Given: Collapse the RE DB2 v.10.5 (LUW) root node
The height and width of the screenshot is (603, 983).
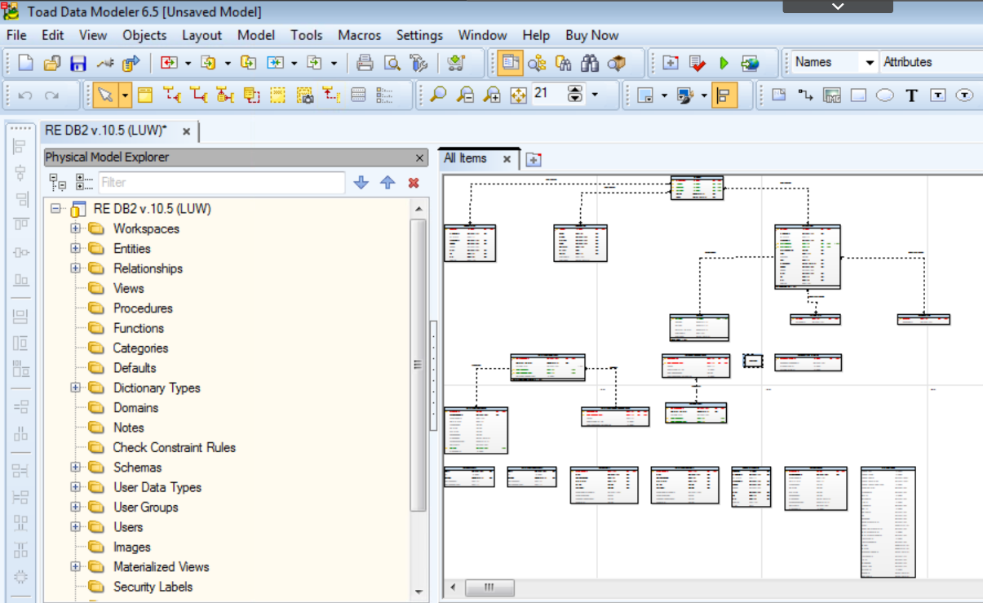Looking at the screenshot, I should point(55,209).
